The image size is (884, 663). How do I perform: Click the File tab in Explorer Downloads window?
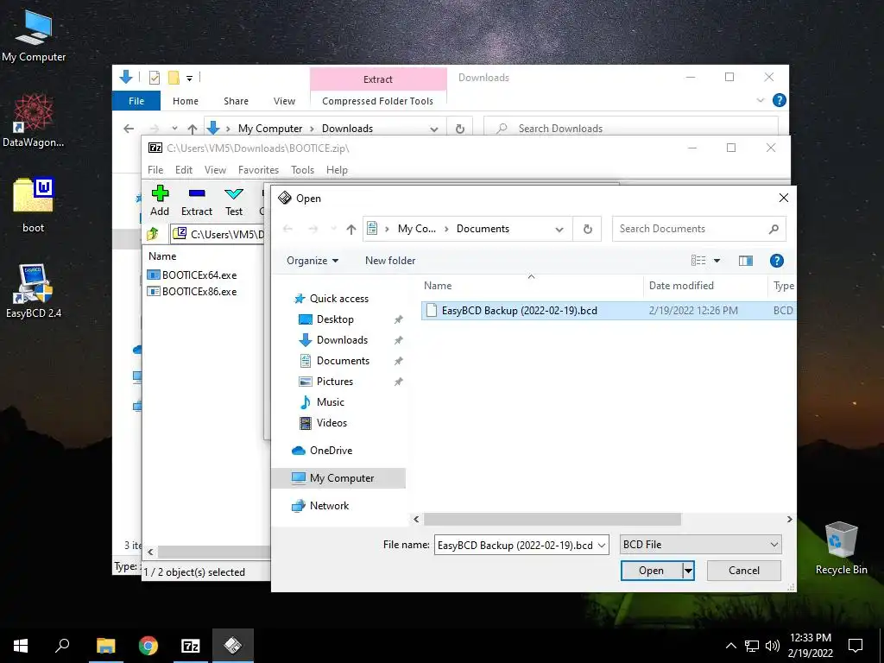pyautogui.click(x=136, y=101)
